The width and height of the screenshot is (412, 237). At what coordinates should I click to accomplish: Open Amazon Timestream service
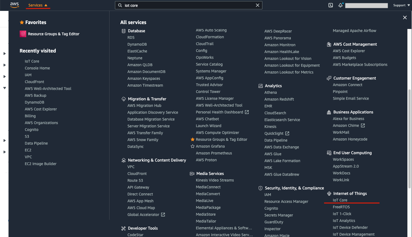click(x=145, y=85)
